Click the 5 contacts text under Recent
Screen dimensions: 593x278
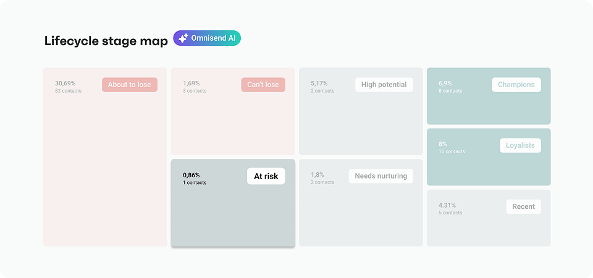click(450, 213)
